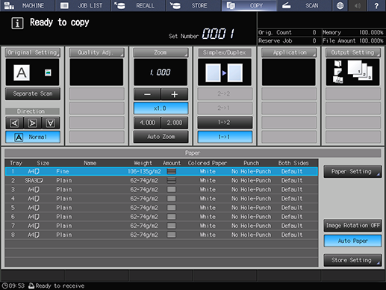Open the help question mark icon
Image resolution: width=386 pixels, height=290 pixels.
[x=376, y=5]
